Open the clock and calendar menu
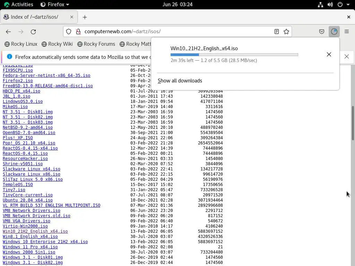Image resolution: width=355 pixels, height=266 pixels. point(177,5)
